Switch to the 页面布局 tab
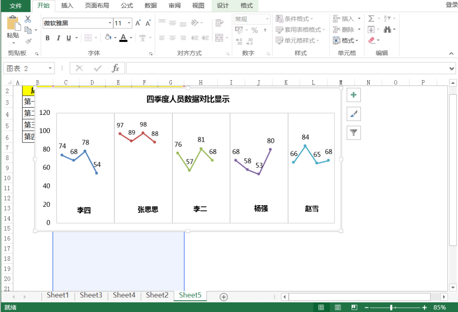458x312 pixels. pyautogui.click(x=97, y=6)
